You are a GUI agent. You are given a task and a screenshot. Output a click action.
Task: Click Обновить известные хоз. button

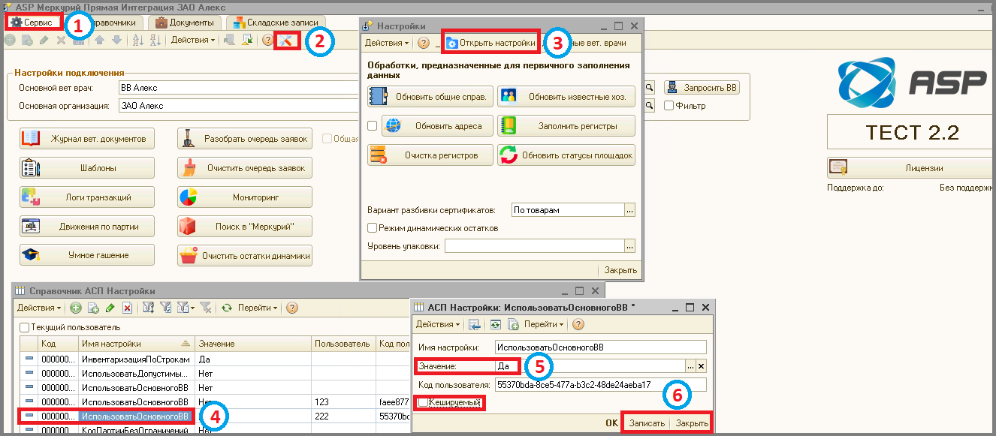click(567, 96)
